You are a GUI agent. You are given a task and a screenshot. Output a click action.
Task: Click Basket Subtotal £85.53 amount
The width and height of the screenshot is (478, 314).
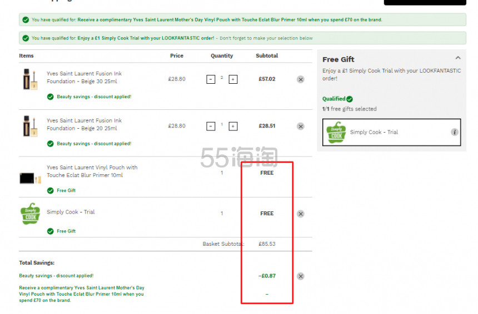tap(267, 244)
